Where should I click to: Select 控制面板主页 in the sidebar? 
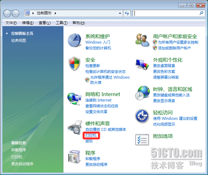pos(22,33)
